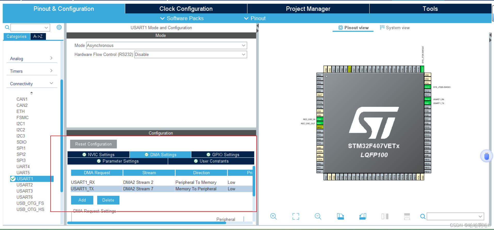Click the vertical split view icon
The height and width of the screenshot is (230, 494).
pyautogui.click(x=385, y=216)
